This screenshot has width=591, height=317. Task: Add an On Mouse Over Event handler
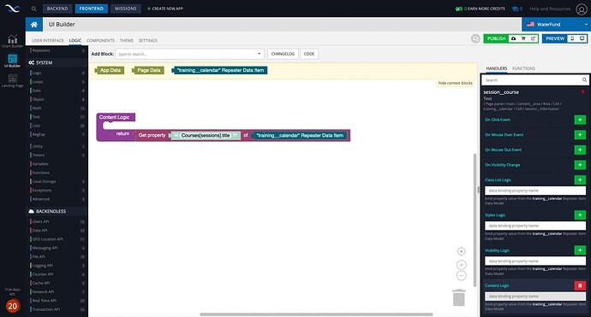(580, 135)
